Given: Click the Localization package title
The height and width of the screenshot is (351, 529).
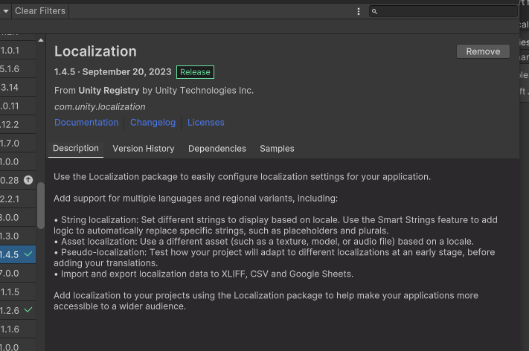Looking at the screenshot, I should 95,51.
